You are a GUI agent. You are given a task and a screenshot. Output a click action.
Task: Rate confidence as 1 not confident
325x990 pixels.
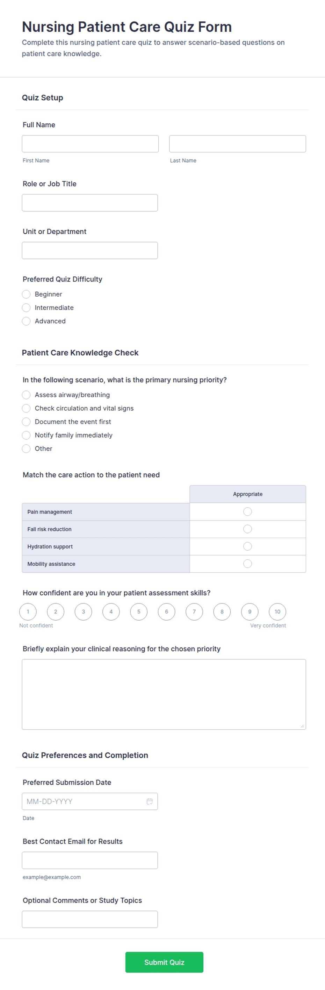28,611
